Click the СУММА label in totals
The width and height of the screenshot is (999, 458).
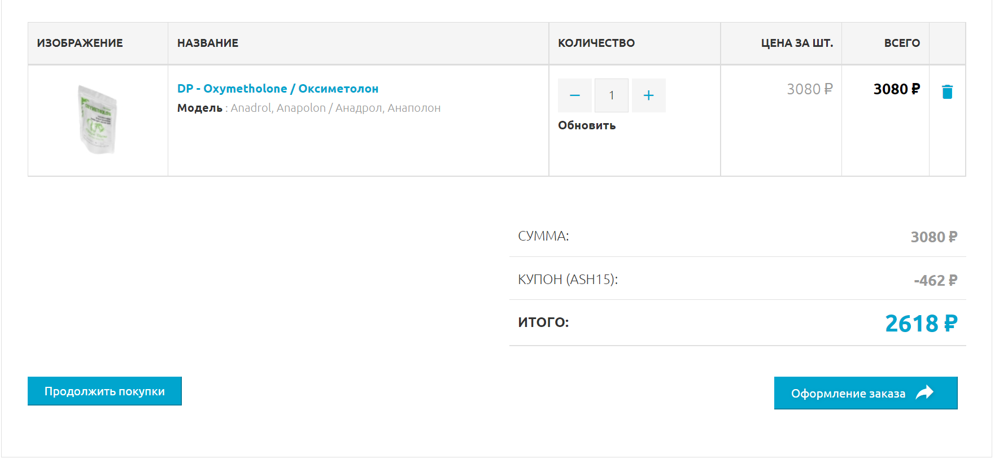click(543, 236)
